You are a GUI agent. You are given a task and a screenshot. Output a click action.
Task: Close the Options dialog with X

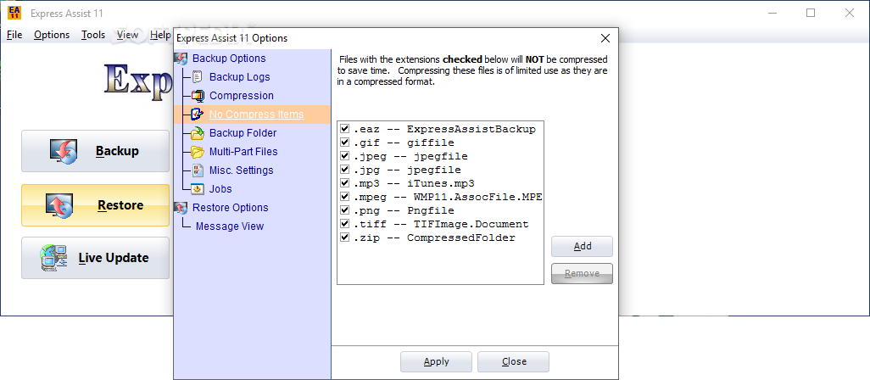[605, 38]
